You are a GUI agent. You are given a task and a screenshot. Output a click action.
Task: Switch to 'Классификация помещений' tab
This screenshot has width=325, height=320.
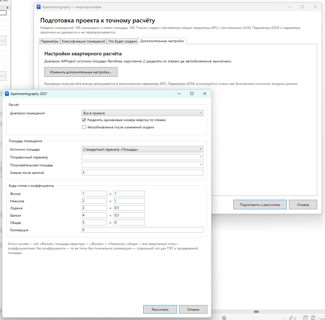[83, 41]
